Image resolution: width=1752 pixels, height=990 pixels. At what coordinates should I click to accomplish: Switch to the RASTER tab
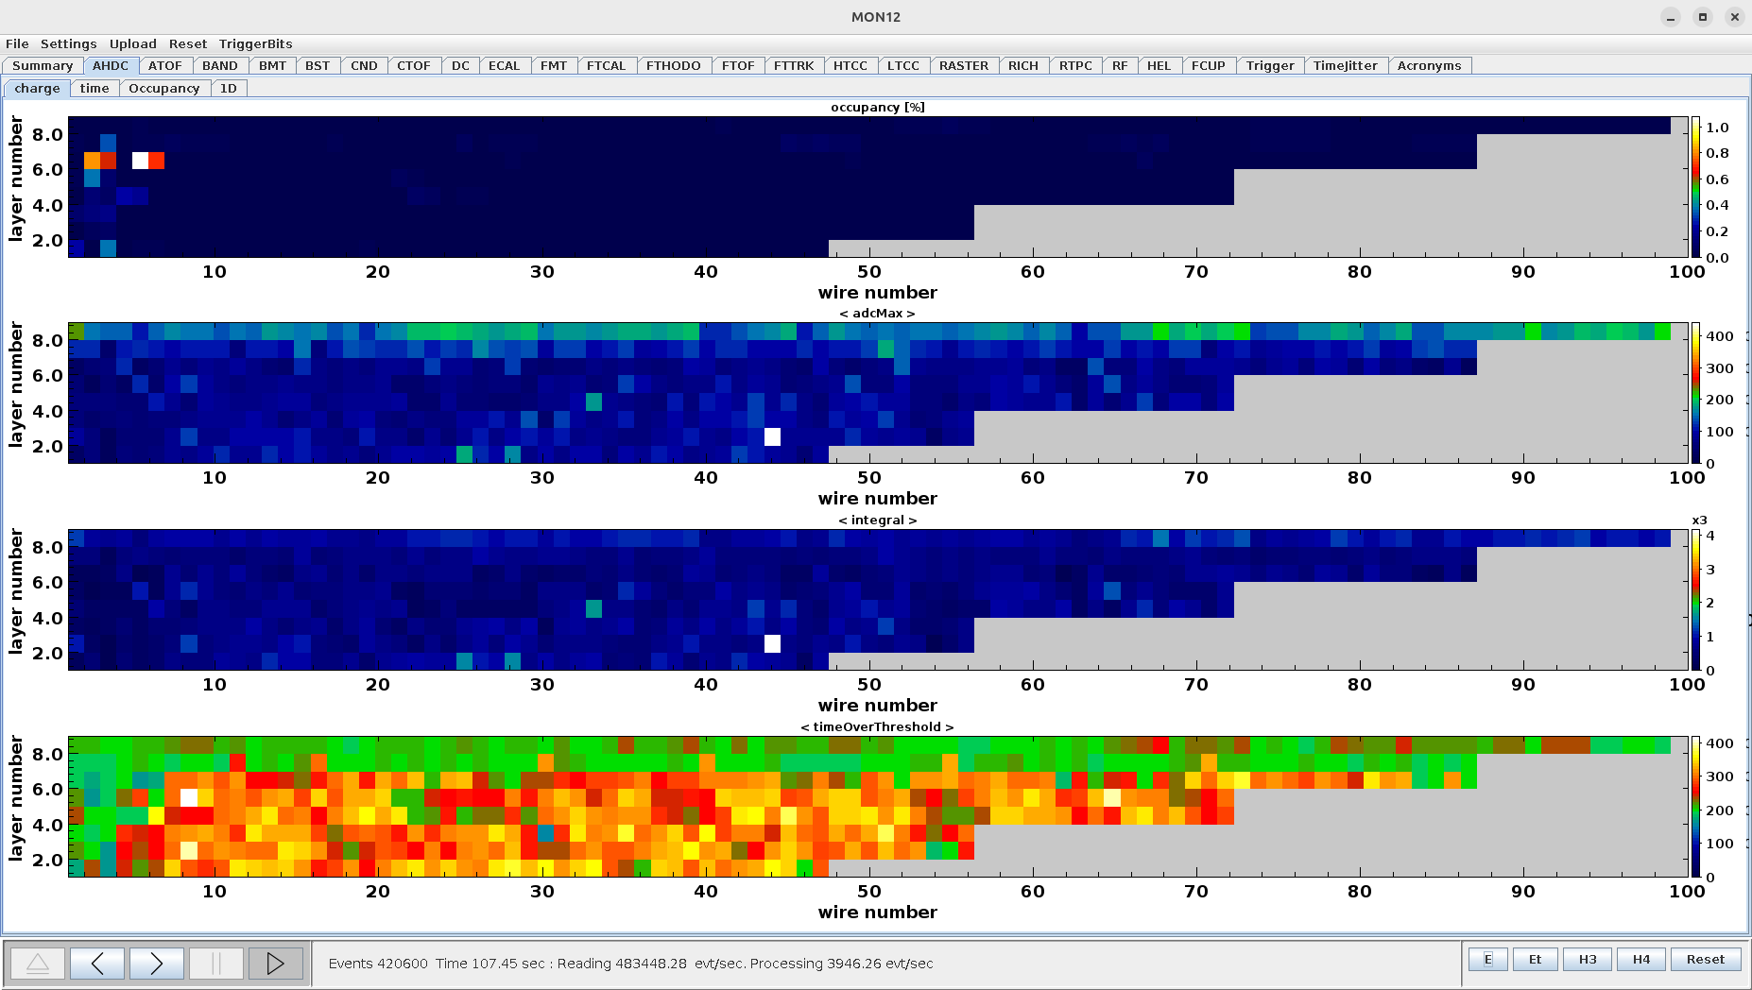coord(964,65)
